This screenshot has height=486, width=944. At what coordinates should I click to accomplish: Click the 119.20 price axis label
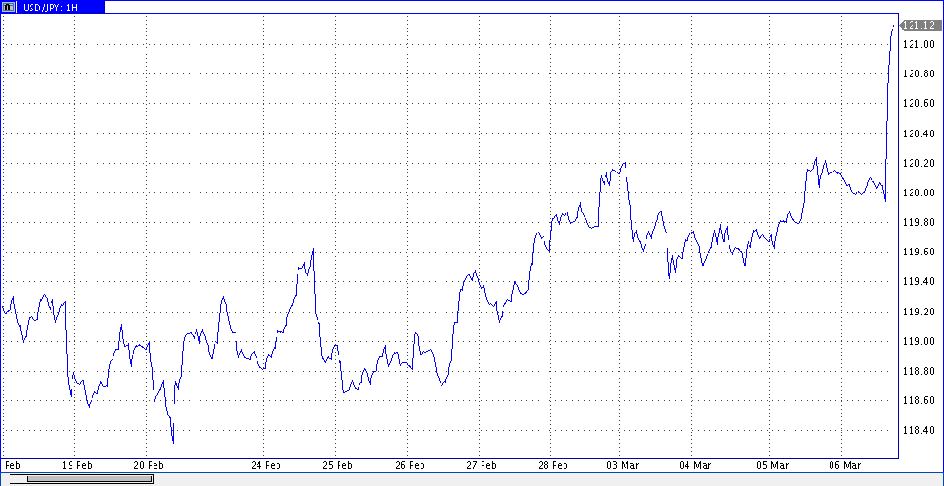click(918, 312)
